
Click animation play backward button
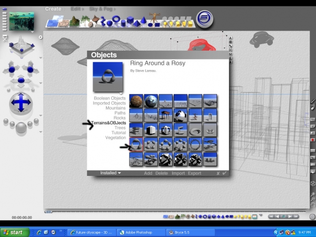click(x=277, y=216)
